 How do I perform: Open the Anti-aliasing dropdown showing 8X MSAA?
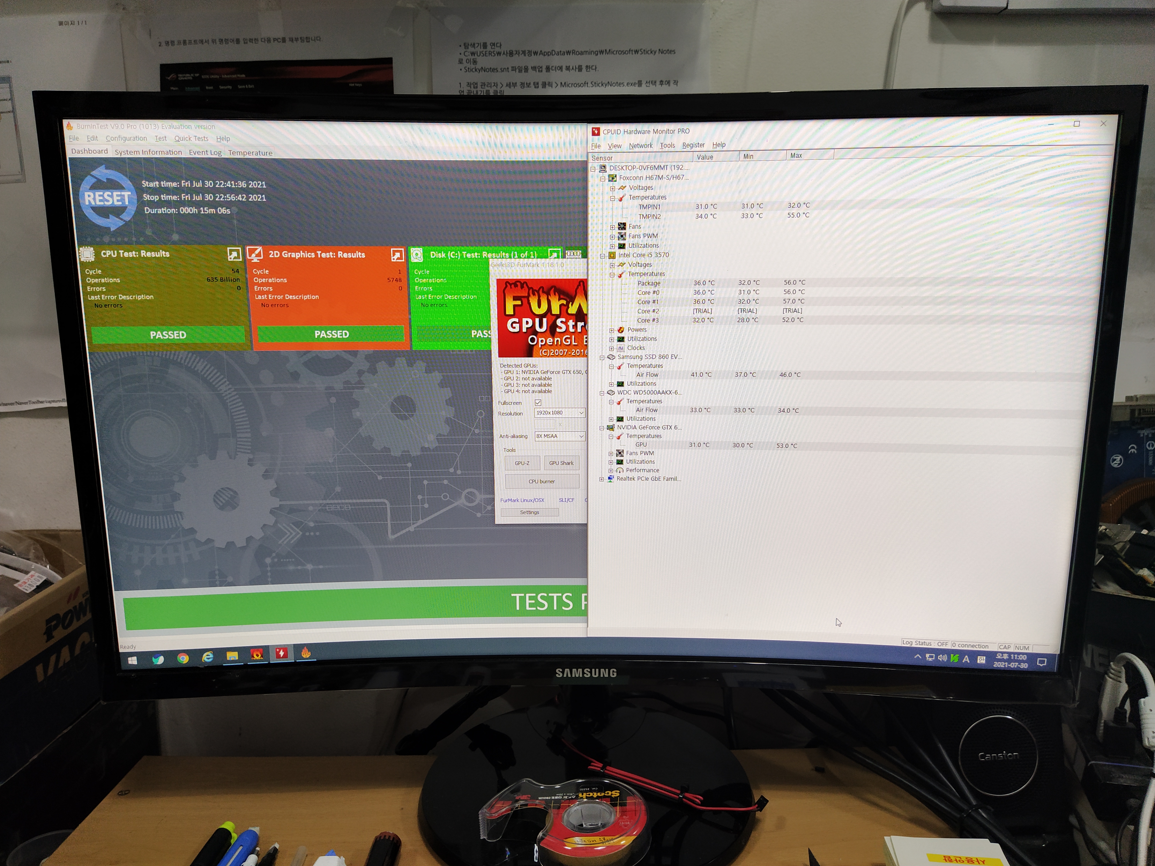click(560, 436)
